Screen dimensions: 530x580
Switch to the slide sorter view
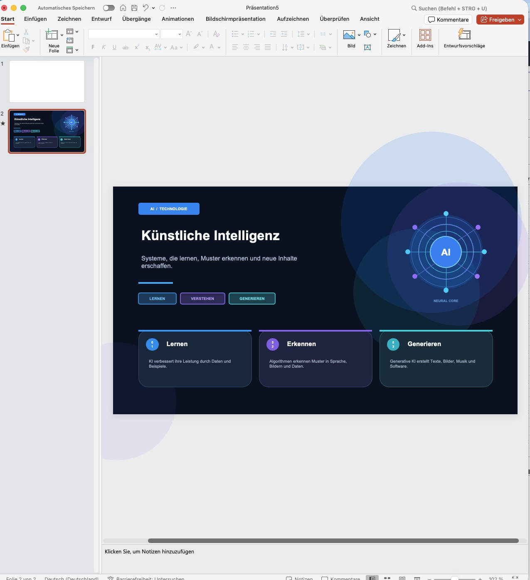pyautogui.click(x=387, y=578)
